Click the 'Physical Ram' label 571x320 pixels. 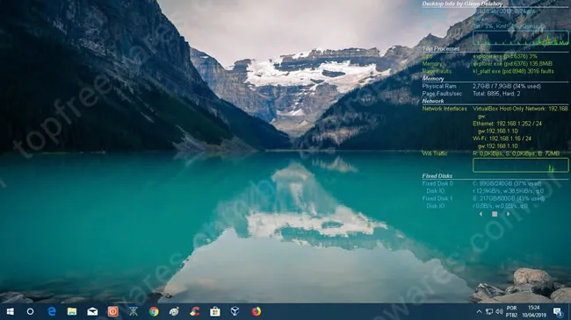pyautogui.click(x=439, y=86)
